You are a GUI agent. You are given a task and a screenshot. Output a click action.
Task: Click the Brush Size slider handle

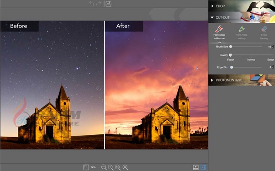(231, 47)
